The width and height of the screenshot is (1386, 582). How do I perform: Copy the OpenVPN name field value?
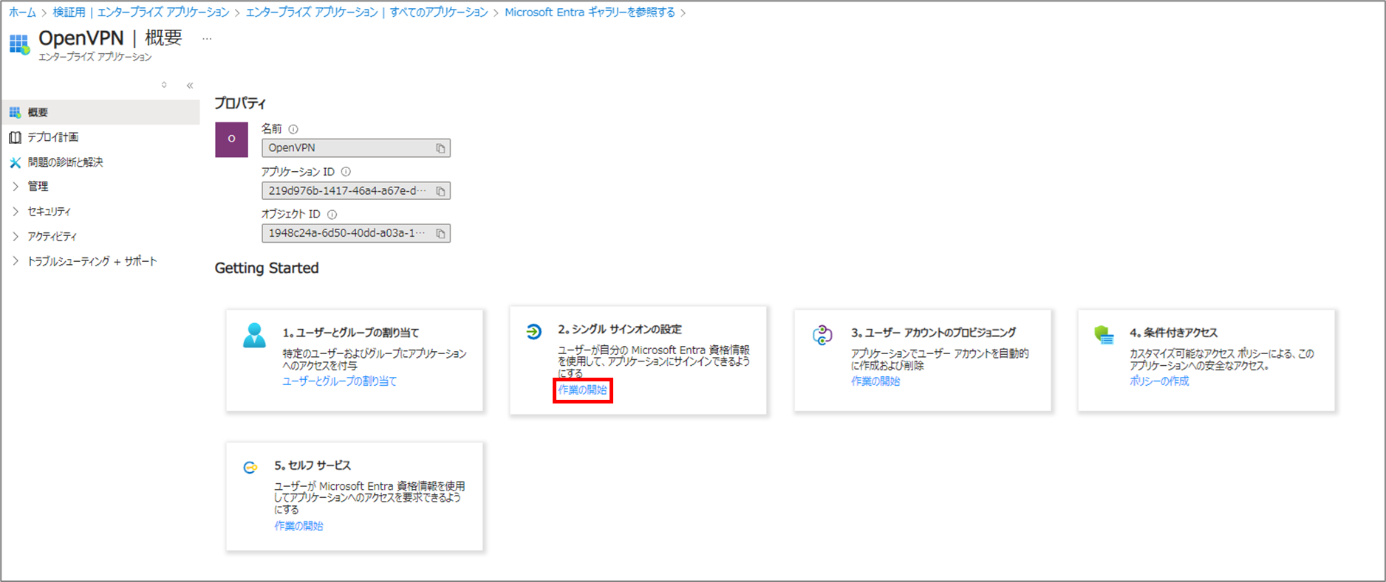pyautogui.click(x=440, y=148)
